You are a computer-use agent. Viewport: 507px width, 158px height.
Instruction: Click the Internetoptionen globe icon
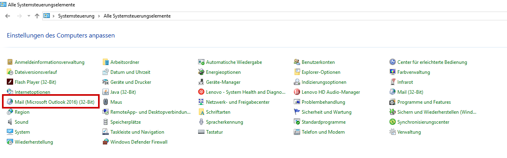pyautogui.click(x=10, y=92)
